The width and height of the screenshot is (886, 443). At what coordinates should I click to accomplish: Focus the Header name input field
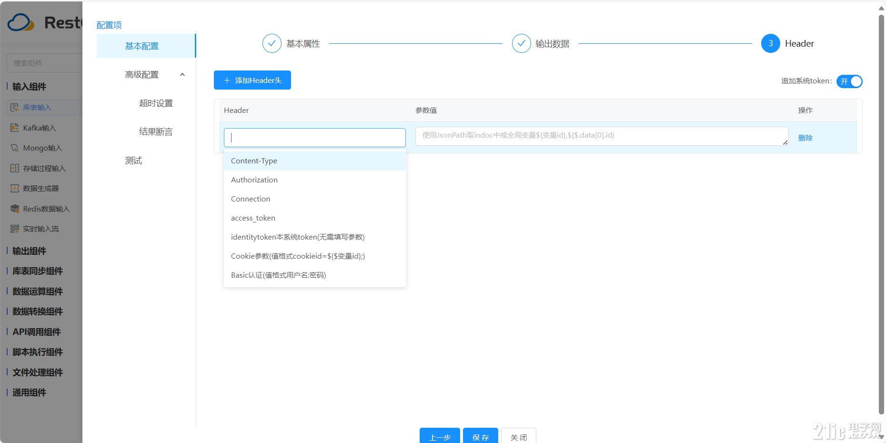tap(315, 138)
